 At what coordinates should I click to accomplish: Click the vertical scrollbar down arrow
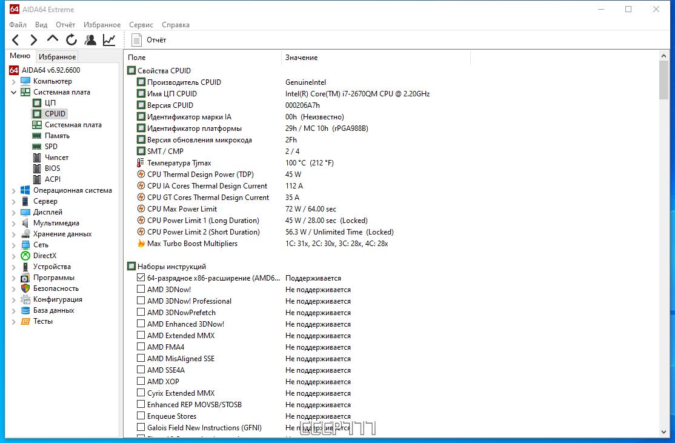[664, 431]
